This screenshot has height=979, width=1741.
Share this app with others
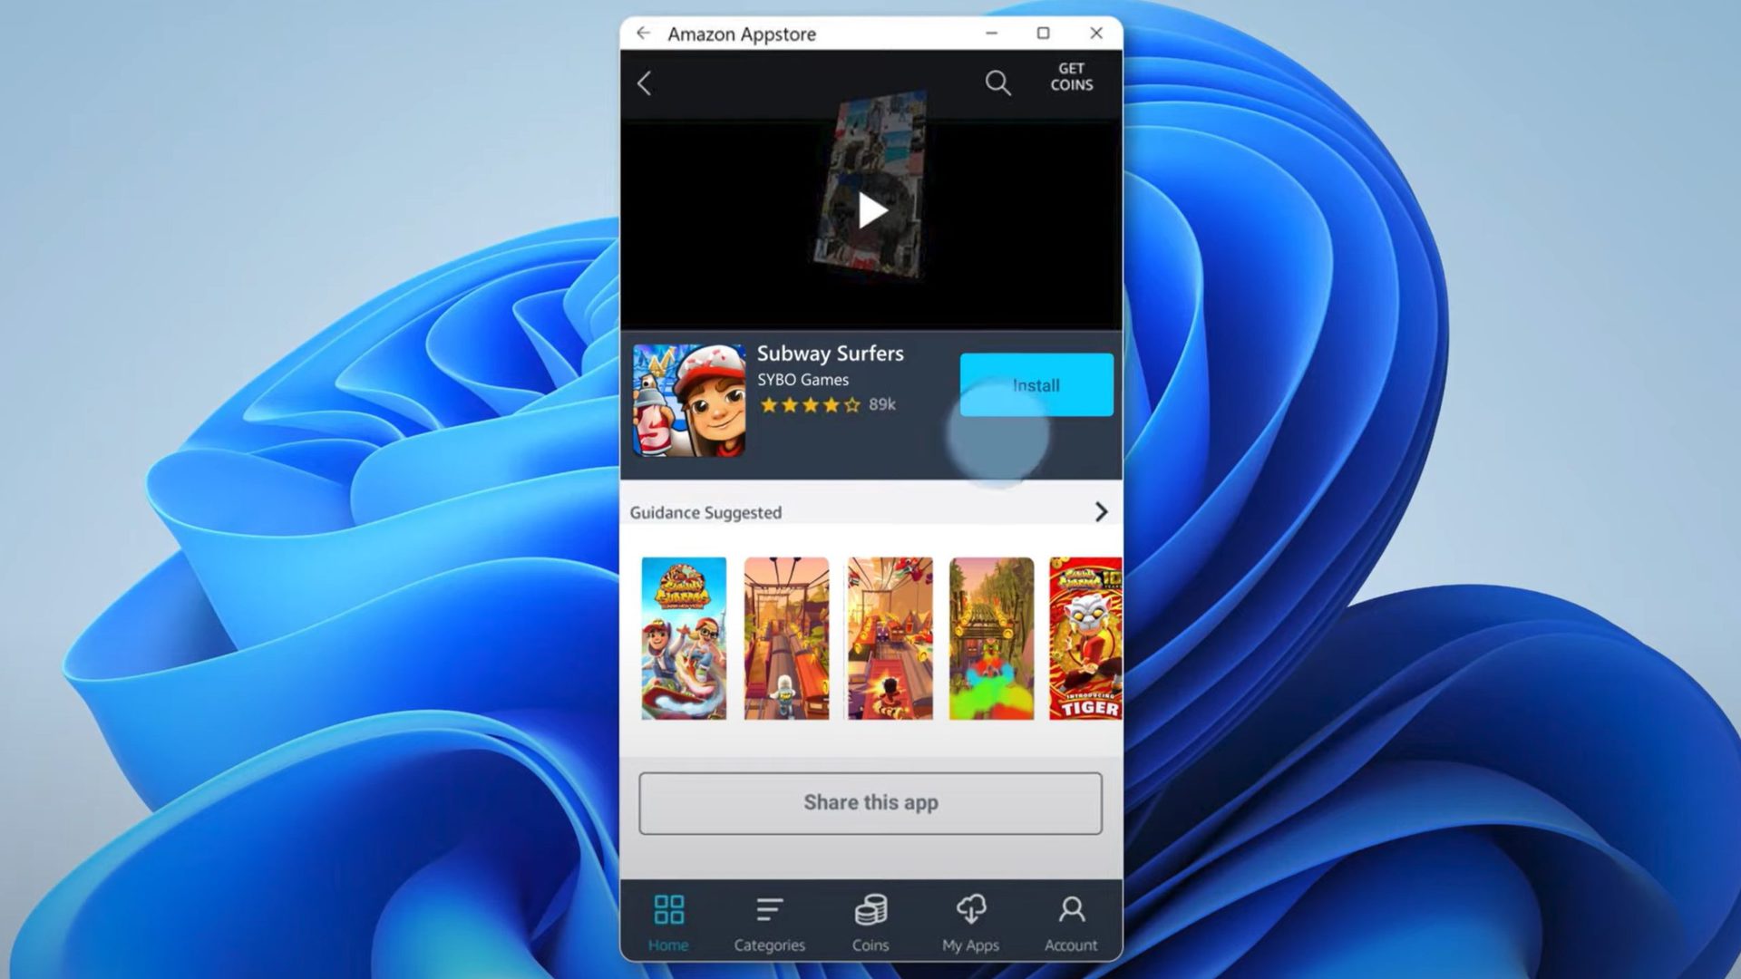(870, 802)
